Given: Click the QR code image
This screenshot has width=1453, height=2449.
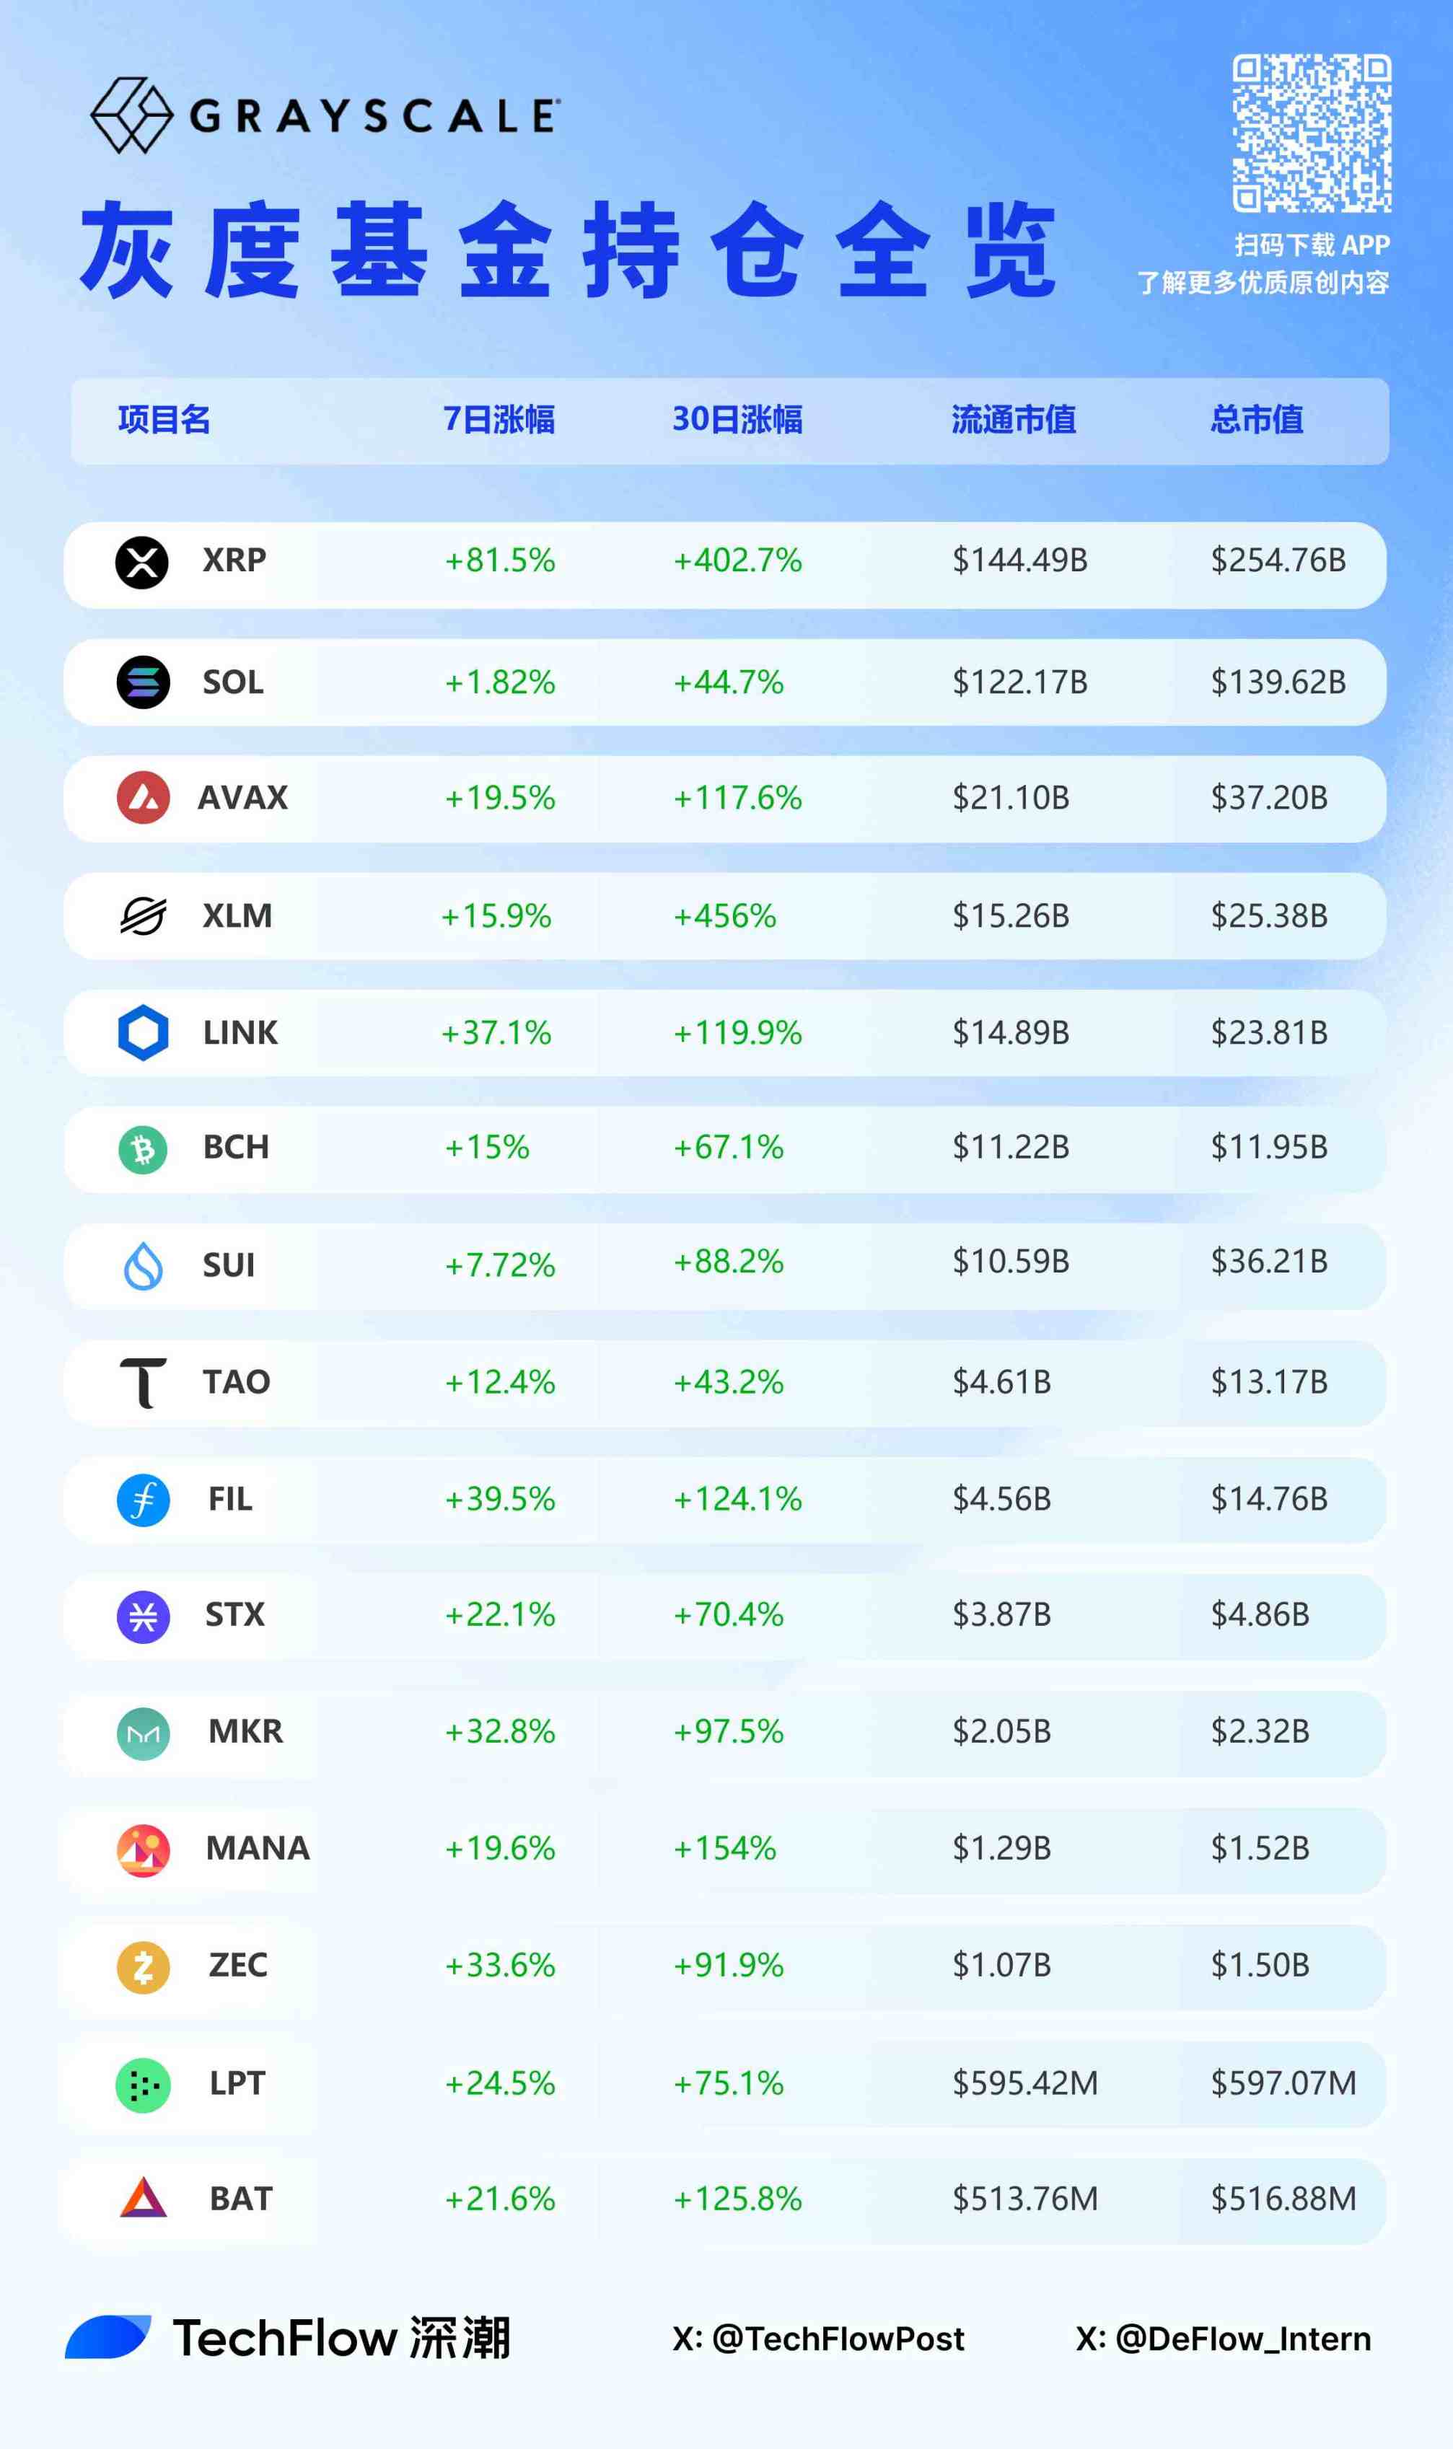Looking at the screenshot, I should [x=1311, y=133].
